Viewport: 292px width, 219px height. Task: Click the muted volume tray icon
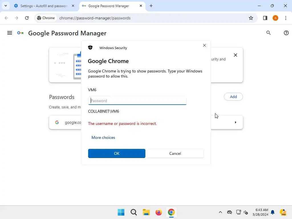pos(246,212)
